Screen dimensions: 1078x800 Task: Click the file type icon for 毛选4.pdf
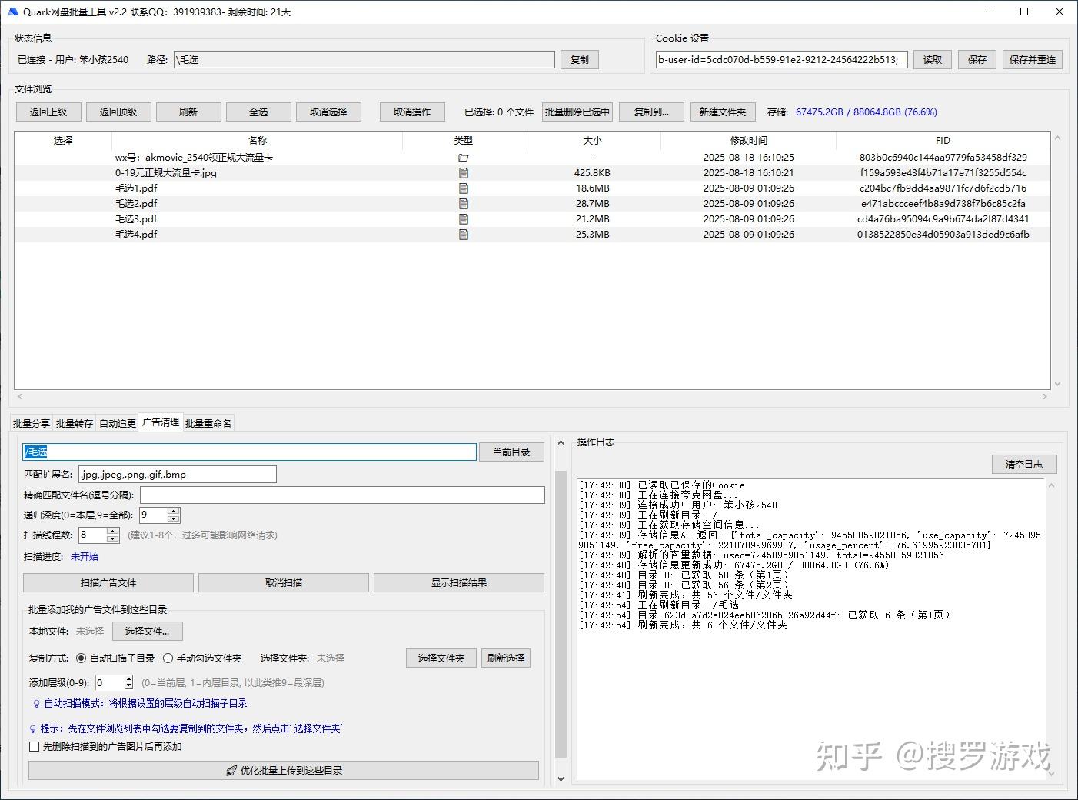463,235
